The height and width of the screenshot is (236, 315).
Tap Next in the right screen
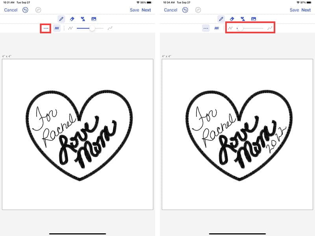[x=306, y=10]
